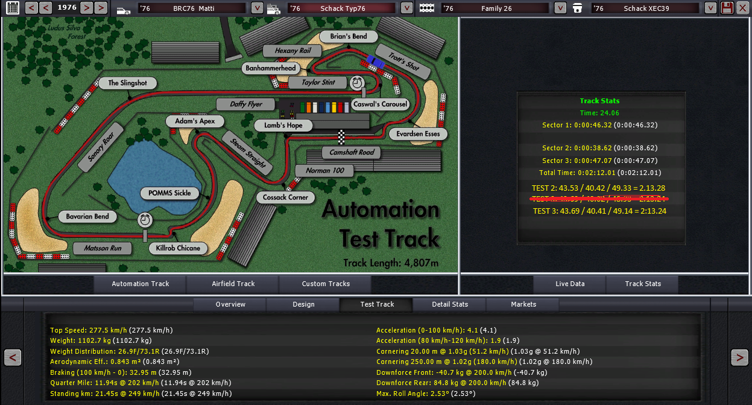Click the sector timer clock near Killrob Chicane

[145, 220]
